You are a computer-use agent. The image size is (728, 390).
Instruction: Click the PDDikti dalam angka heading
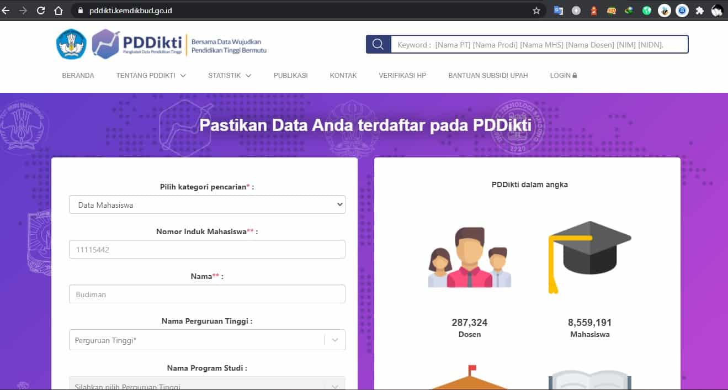(530, 185)
